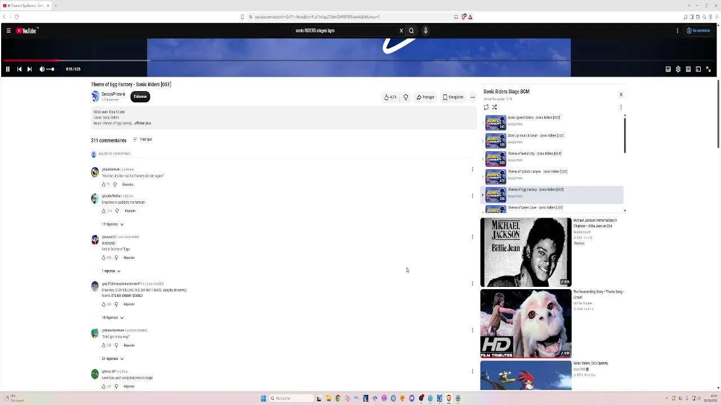Toggle subtitles in the player controls
Image resolution: width=721 pixels, height=405 pixels.
(x=668, y=69)
